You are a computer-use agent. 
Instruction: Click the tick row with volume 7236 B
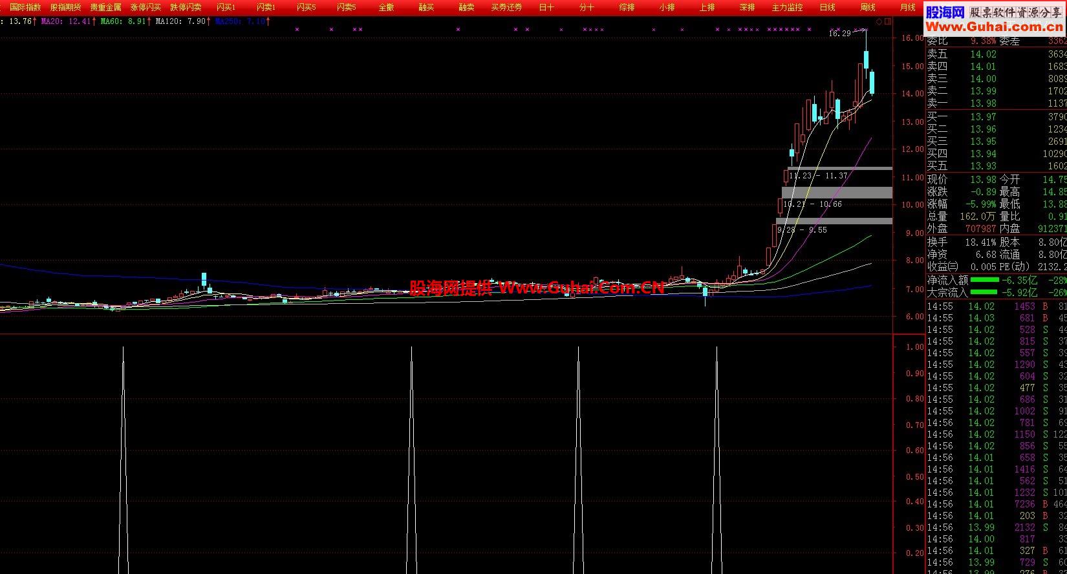[996, 504]
